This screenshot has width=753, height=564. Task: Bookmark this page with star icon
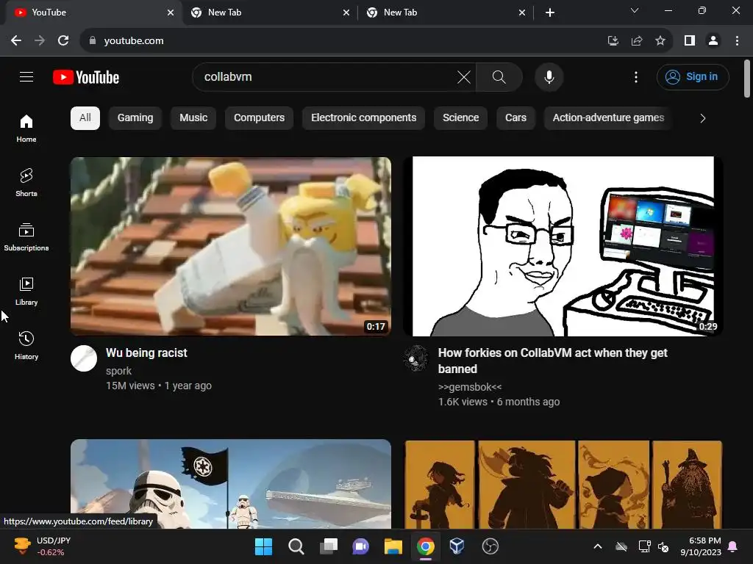[x=660, y=41]
